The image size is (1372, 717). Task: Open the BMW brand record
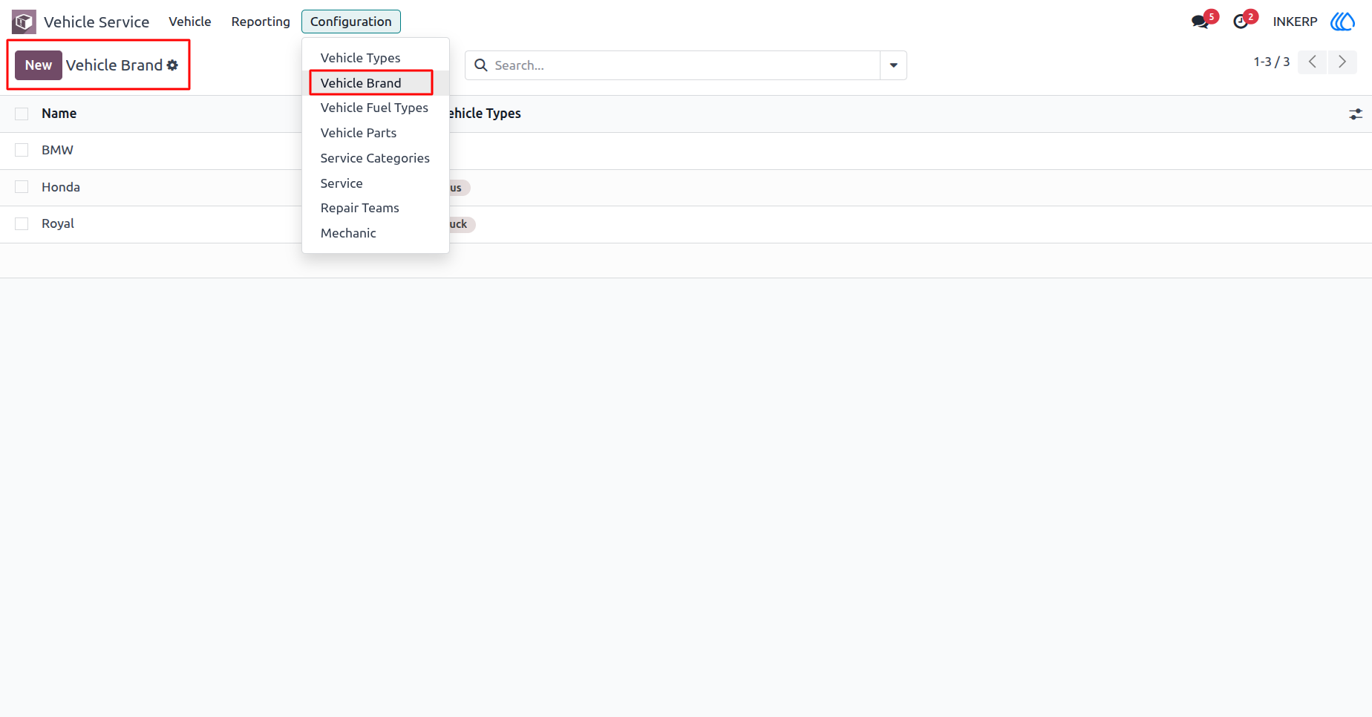coord(57,150)
